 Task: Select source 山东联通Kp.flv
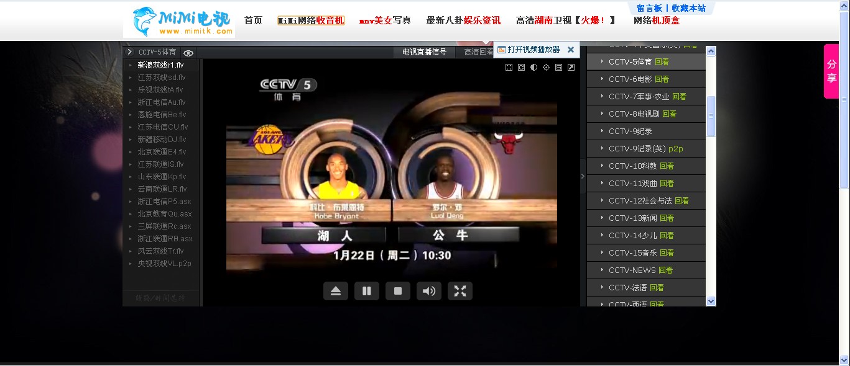pos(160,177)
